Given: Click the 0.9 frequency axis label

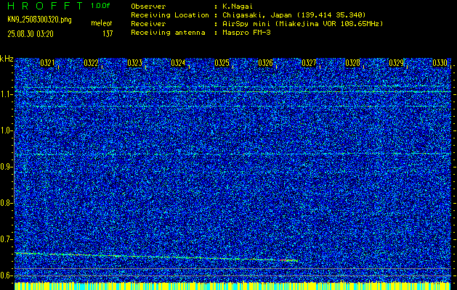Looking at the screenshot, I should 6,167.
